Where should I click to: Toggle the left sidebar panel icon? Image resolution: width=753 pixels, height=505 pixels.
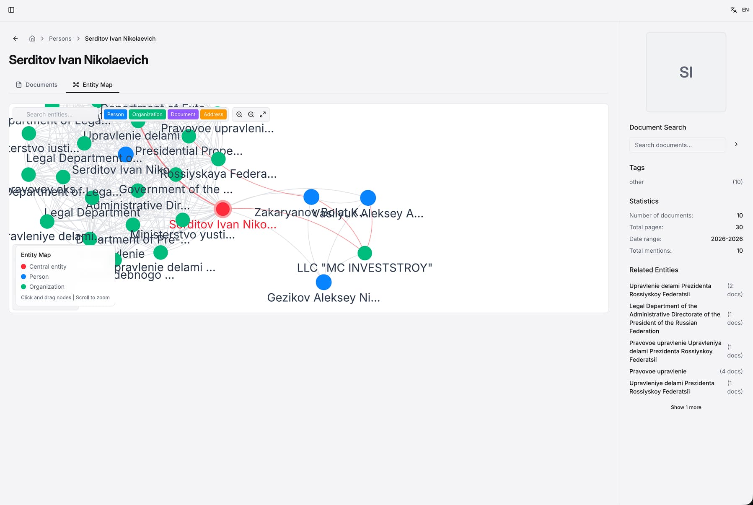click(11, 10)
